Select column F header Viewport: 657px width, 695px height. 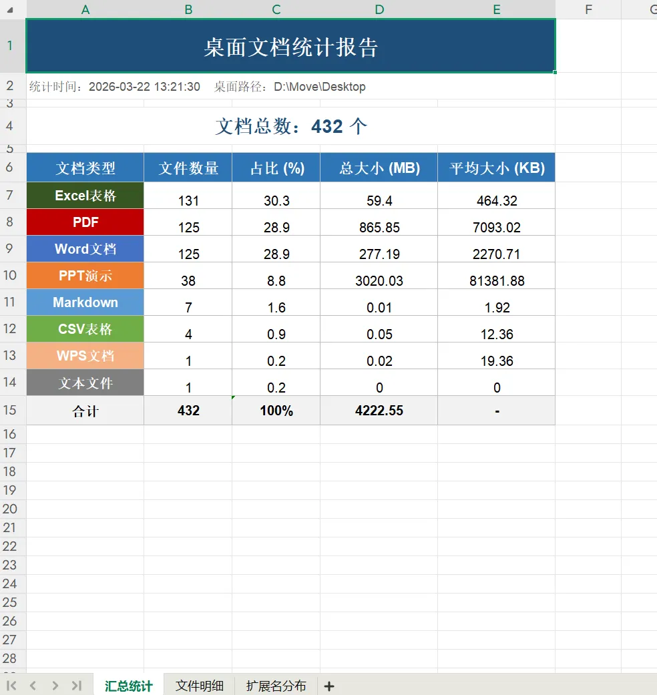(588, 9)
